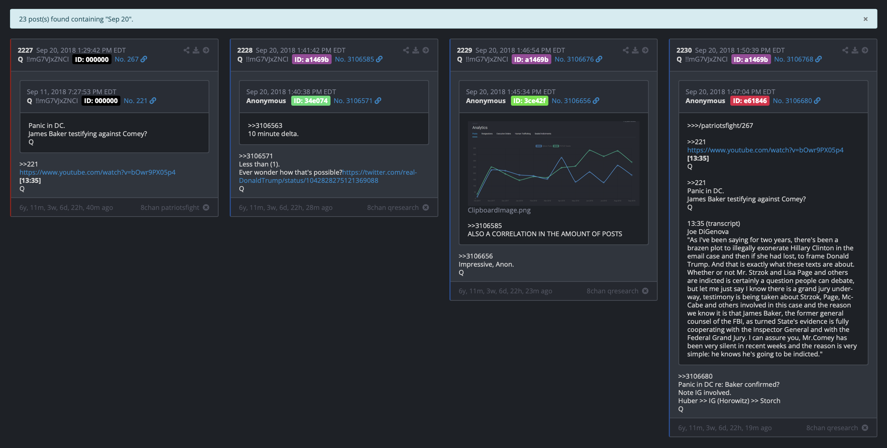Click 8chan patriotsfight source label
Viewport: 887px width, 448px height.
pyautogui.click(x=170, y=208)
